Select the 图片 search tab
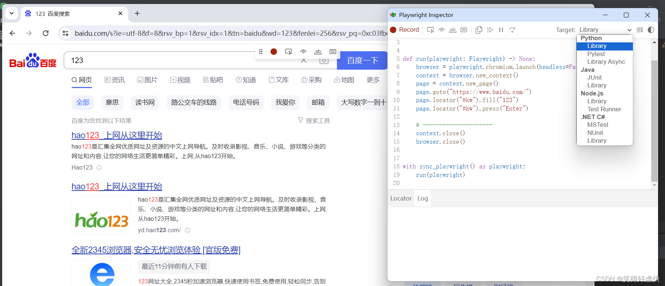This screenshot has height=286, width=665. (x=147, y=80)
